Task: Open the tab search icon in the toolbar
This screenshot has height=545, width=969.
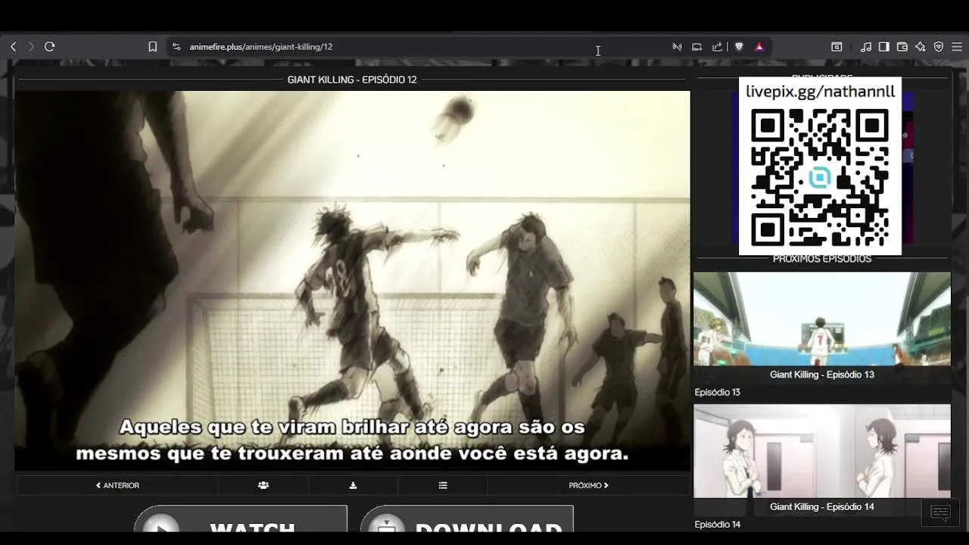Action: (837, 47)
